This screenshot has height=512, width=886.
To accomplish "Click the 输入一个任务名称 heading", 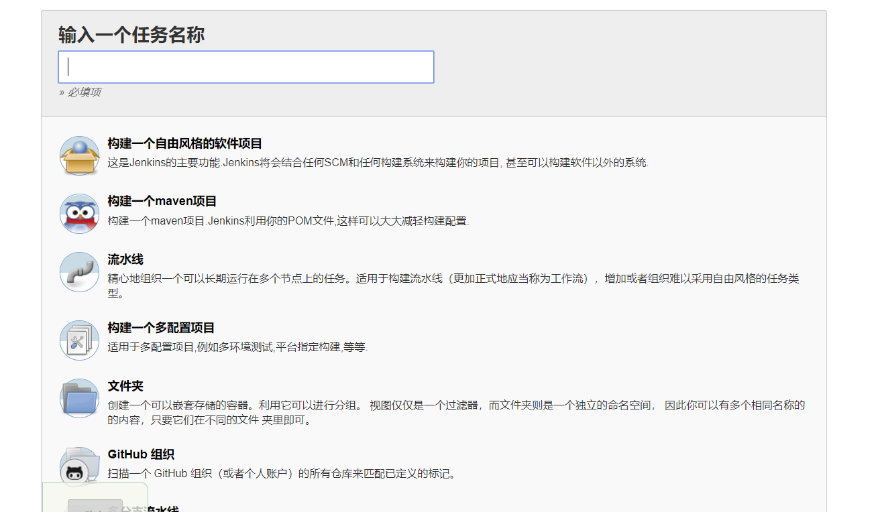I will pyautogui.click(x=131, y=34).
